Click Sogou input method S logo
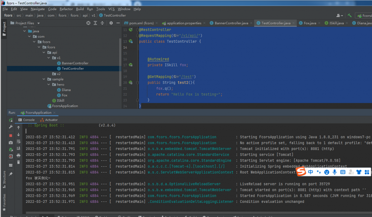Image resolution: width=372 pixels, height=217 pixels. click(x=301, y=172)
